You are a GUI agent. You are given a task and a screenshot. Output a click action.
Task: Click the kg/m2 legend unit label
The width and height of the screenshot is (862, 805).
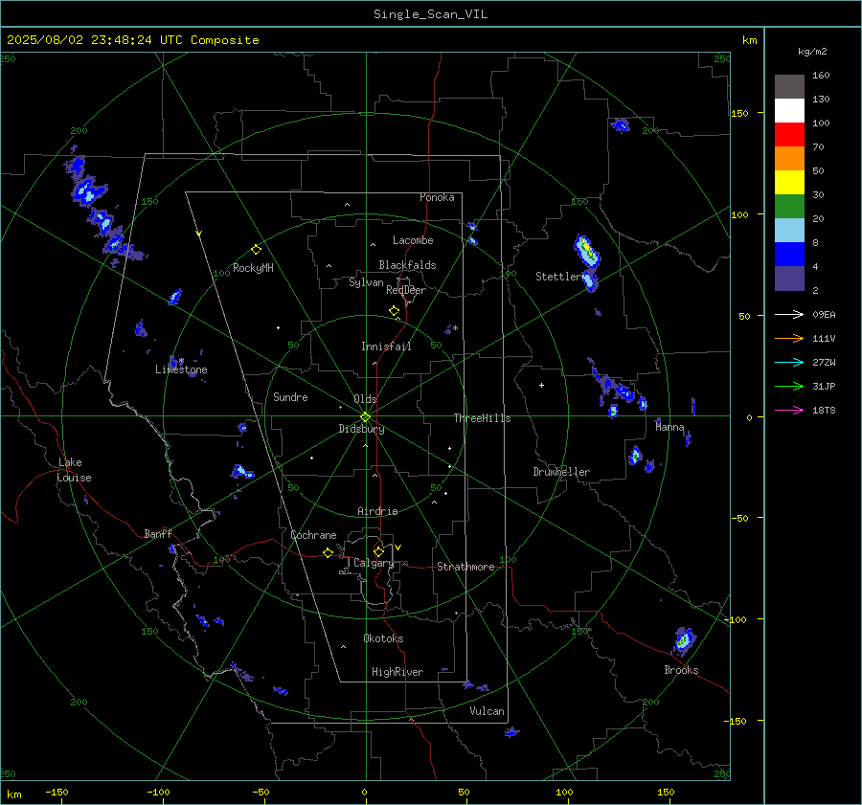click(x=812, y=52)
